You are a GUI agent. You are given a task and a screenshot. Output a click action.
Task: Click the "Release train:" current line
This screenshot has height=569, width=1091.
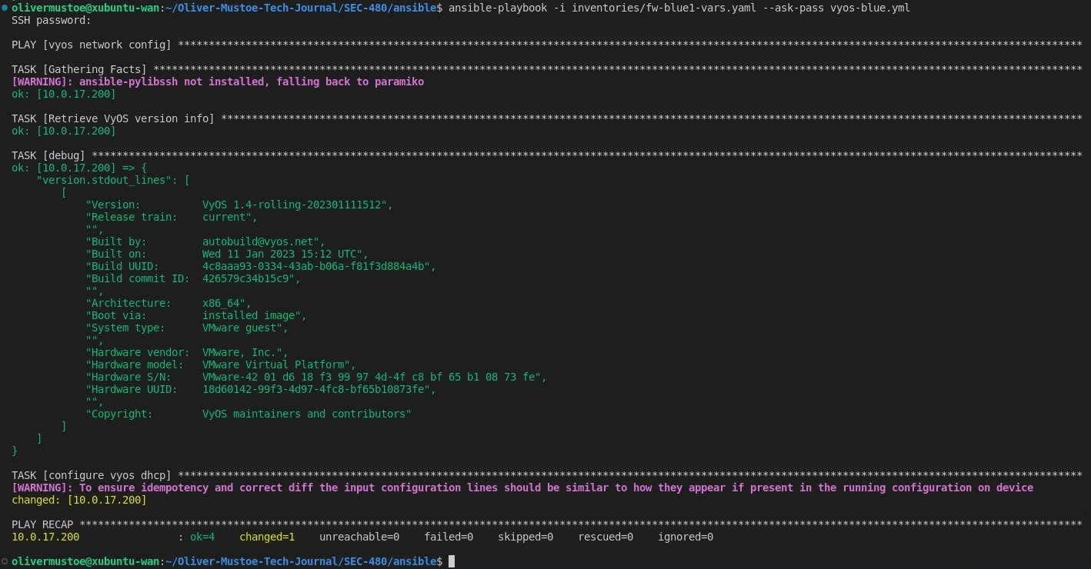point(172,217)
